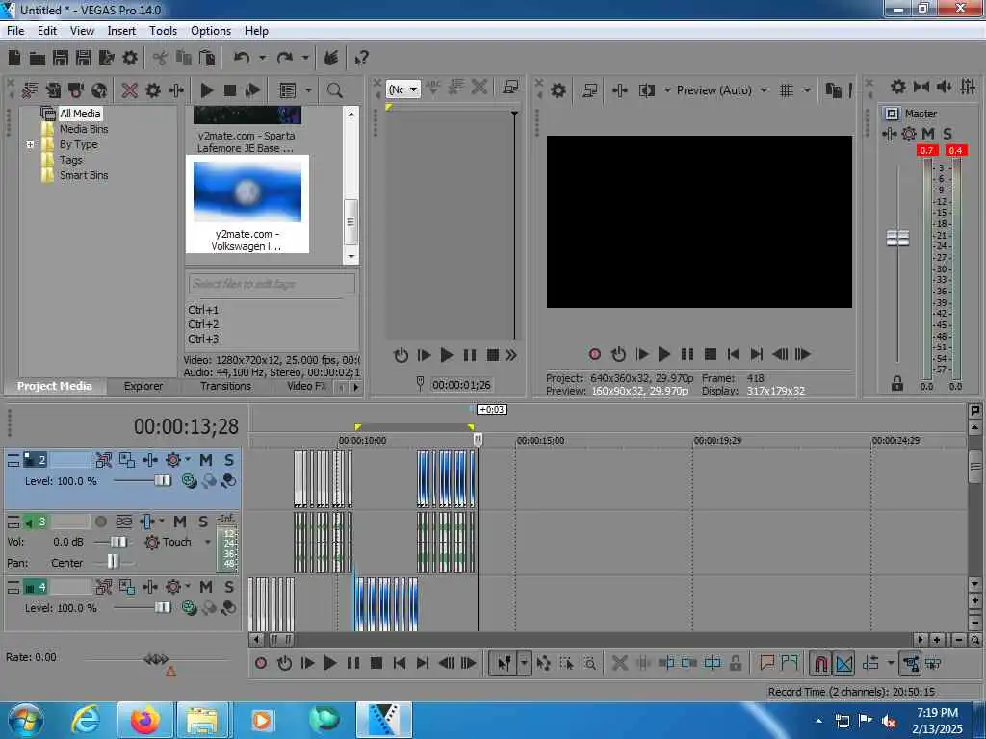This screenshot has width=986, height=739.
Task: Open Video Preview properties gear icon
Action: (x=558, y=90)
